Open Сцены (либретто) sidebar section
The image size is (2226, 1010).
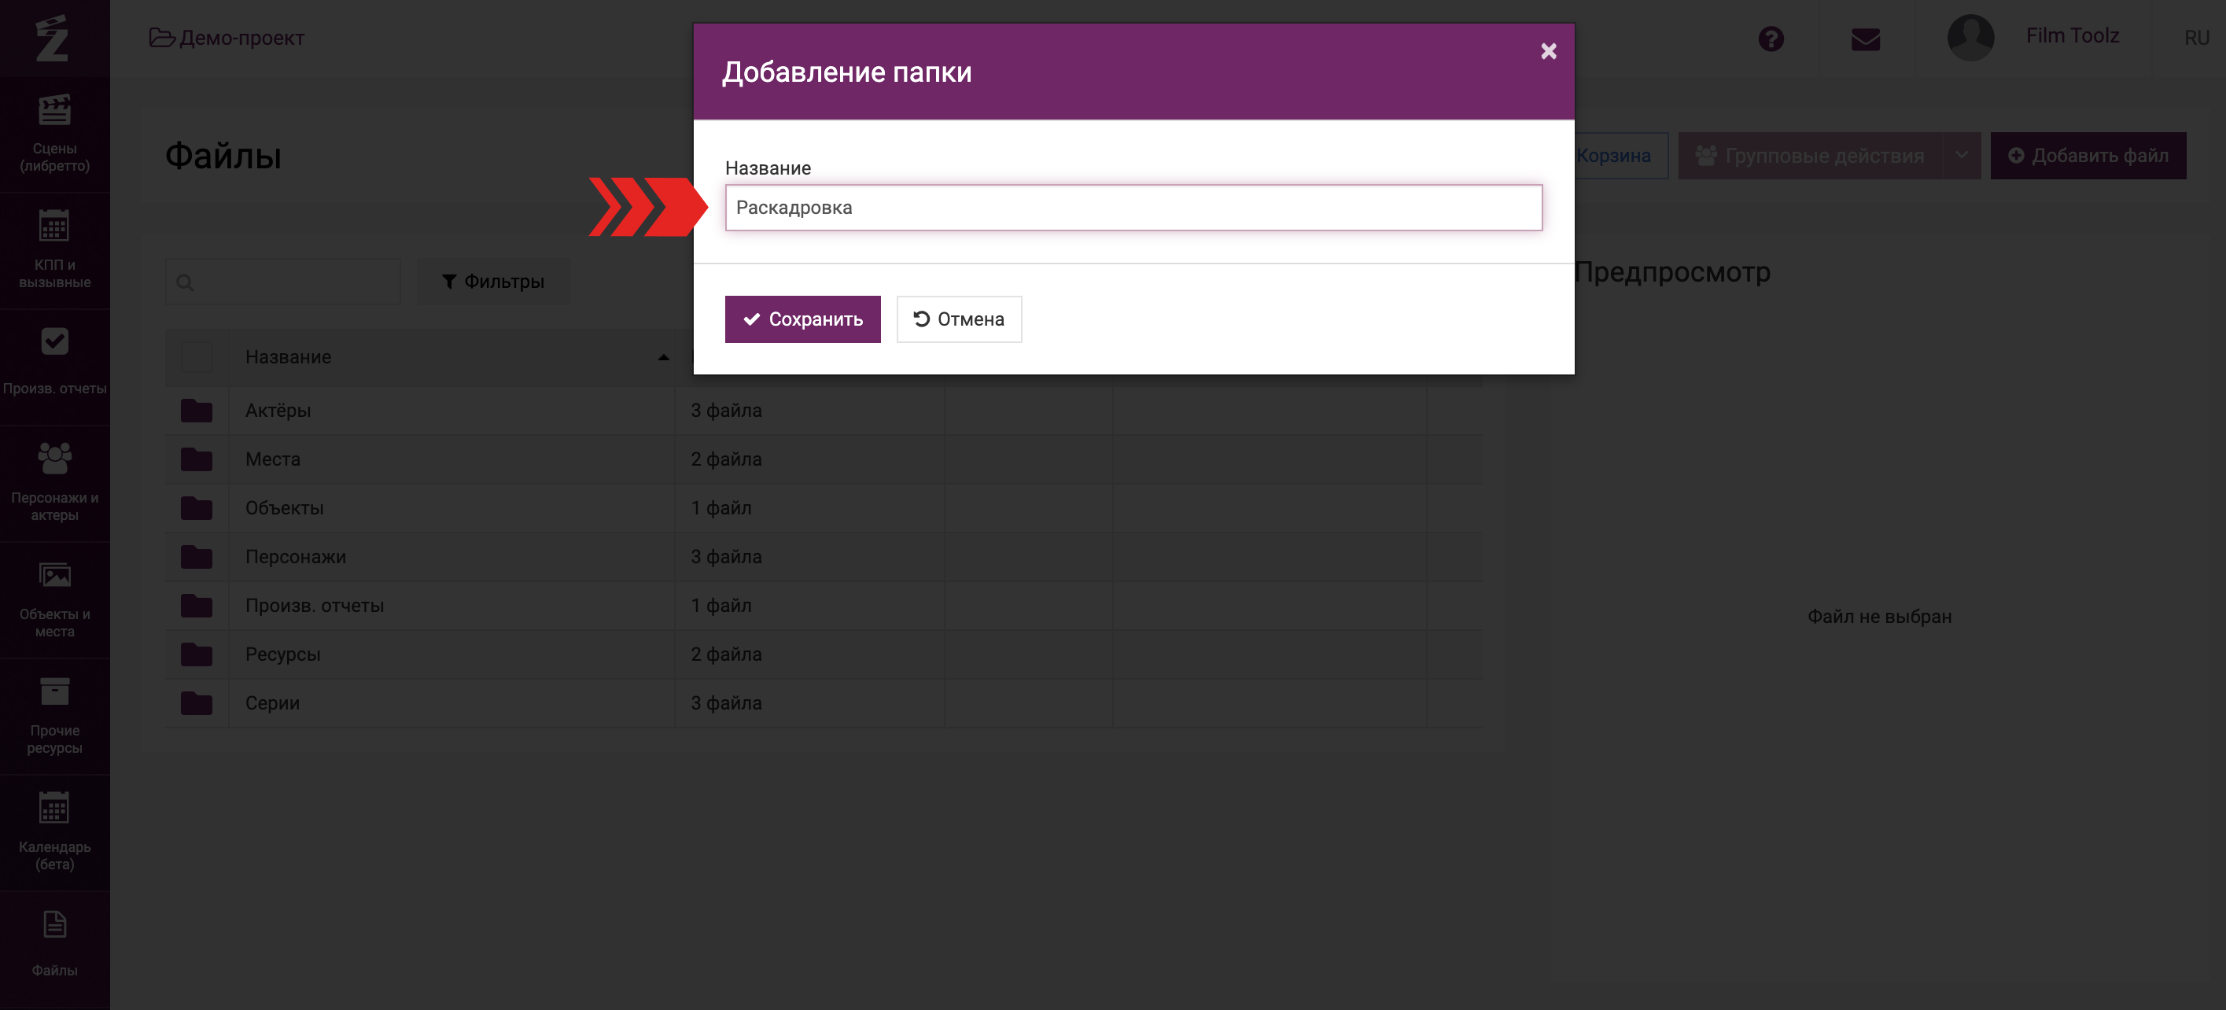click(54, 135)
